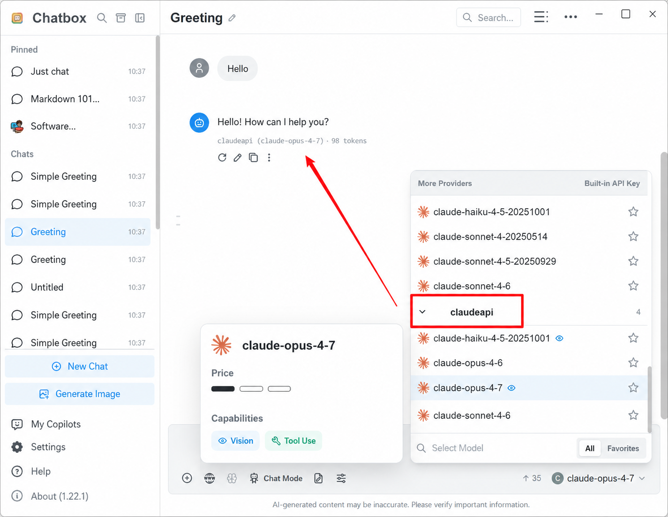Click the Pinned section label
Image resolution: width=668 pixels, height=517 pixels.
24,50
